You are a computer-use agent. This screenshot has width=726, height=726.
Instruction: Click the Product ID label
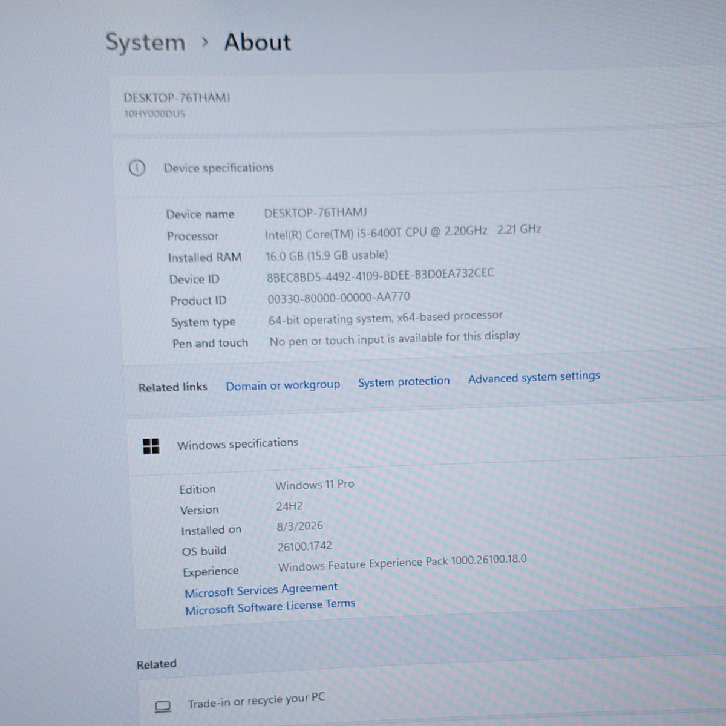[198, 301]
